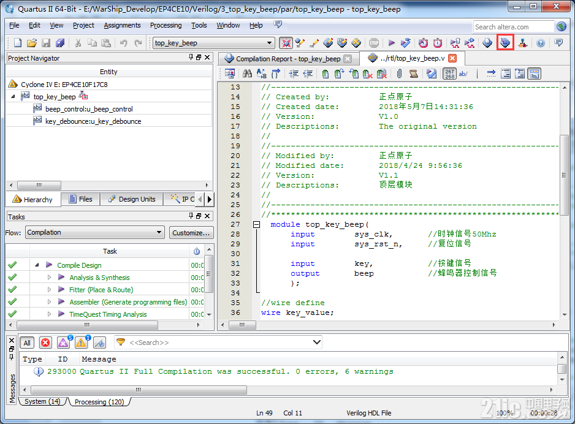The image size is (575, 424).
Task: Click the Cut scissors icon
Action: click(78, 43)
